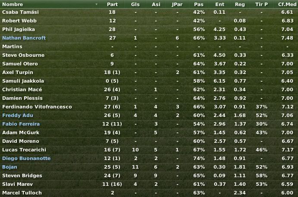Select Lucas Trecarichi row
This screenshot has width=298, height=197.
click(x=149, y=150)
